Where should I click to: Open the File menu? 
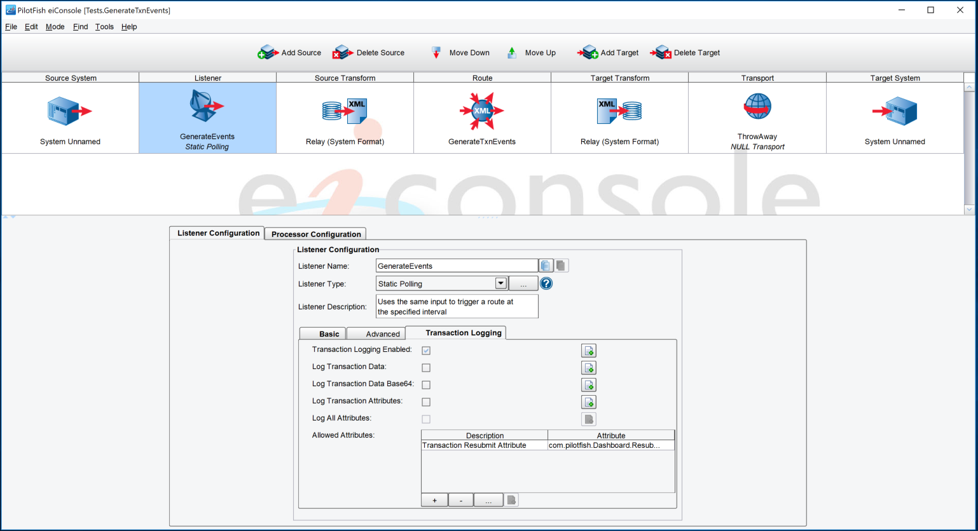click(11, 27)
